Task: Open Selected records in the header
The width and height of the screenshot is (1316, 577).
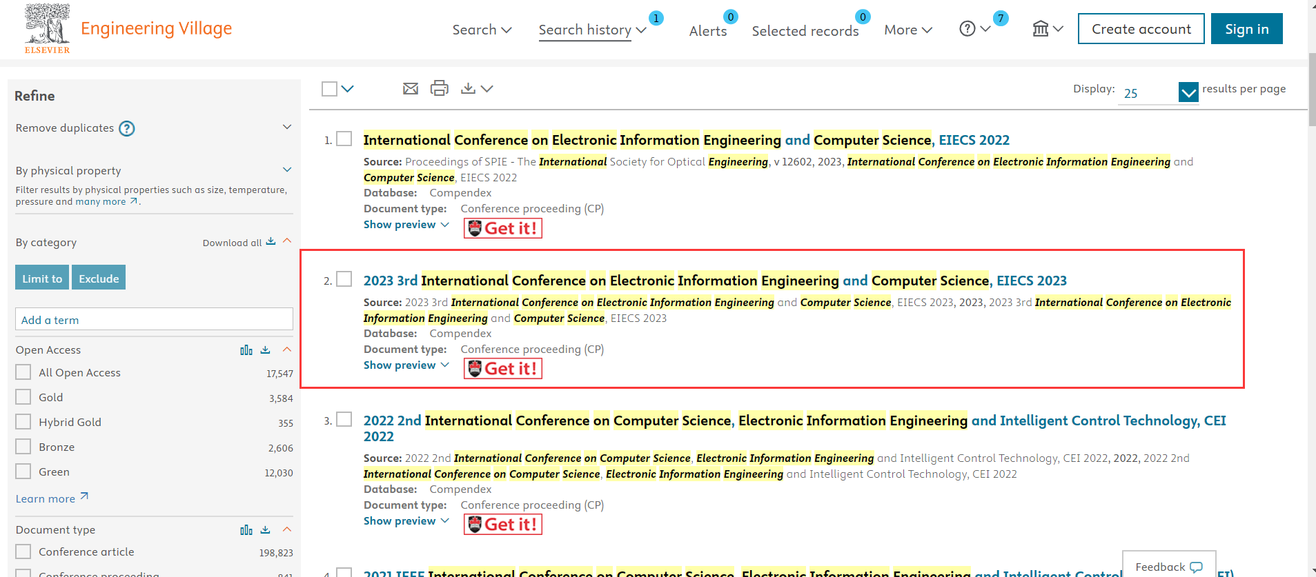Action: (x=805, y=31)
